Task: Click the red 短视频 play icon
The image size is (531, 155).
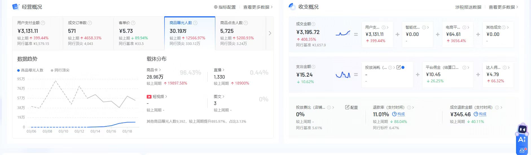Action: [149, 97]
